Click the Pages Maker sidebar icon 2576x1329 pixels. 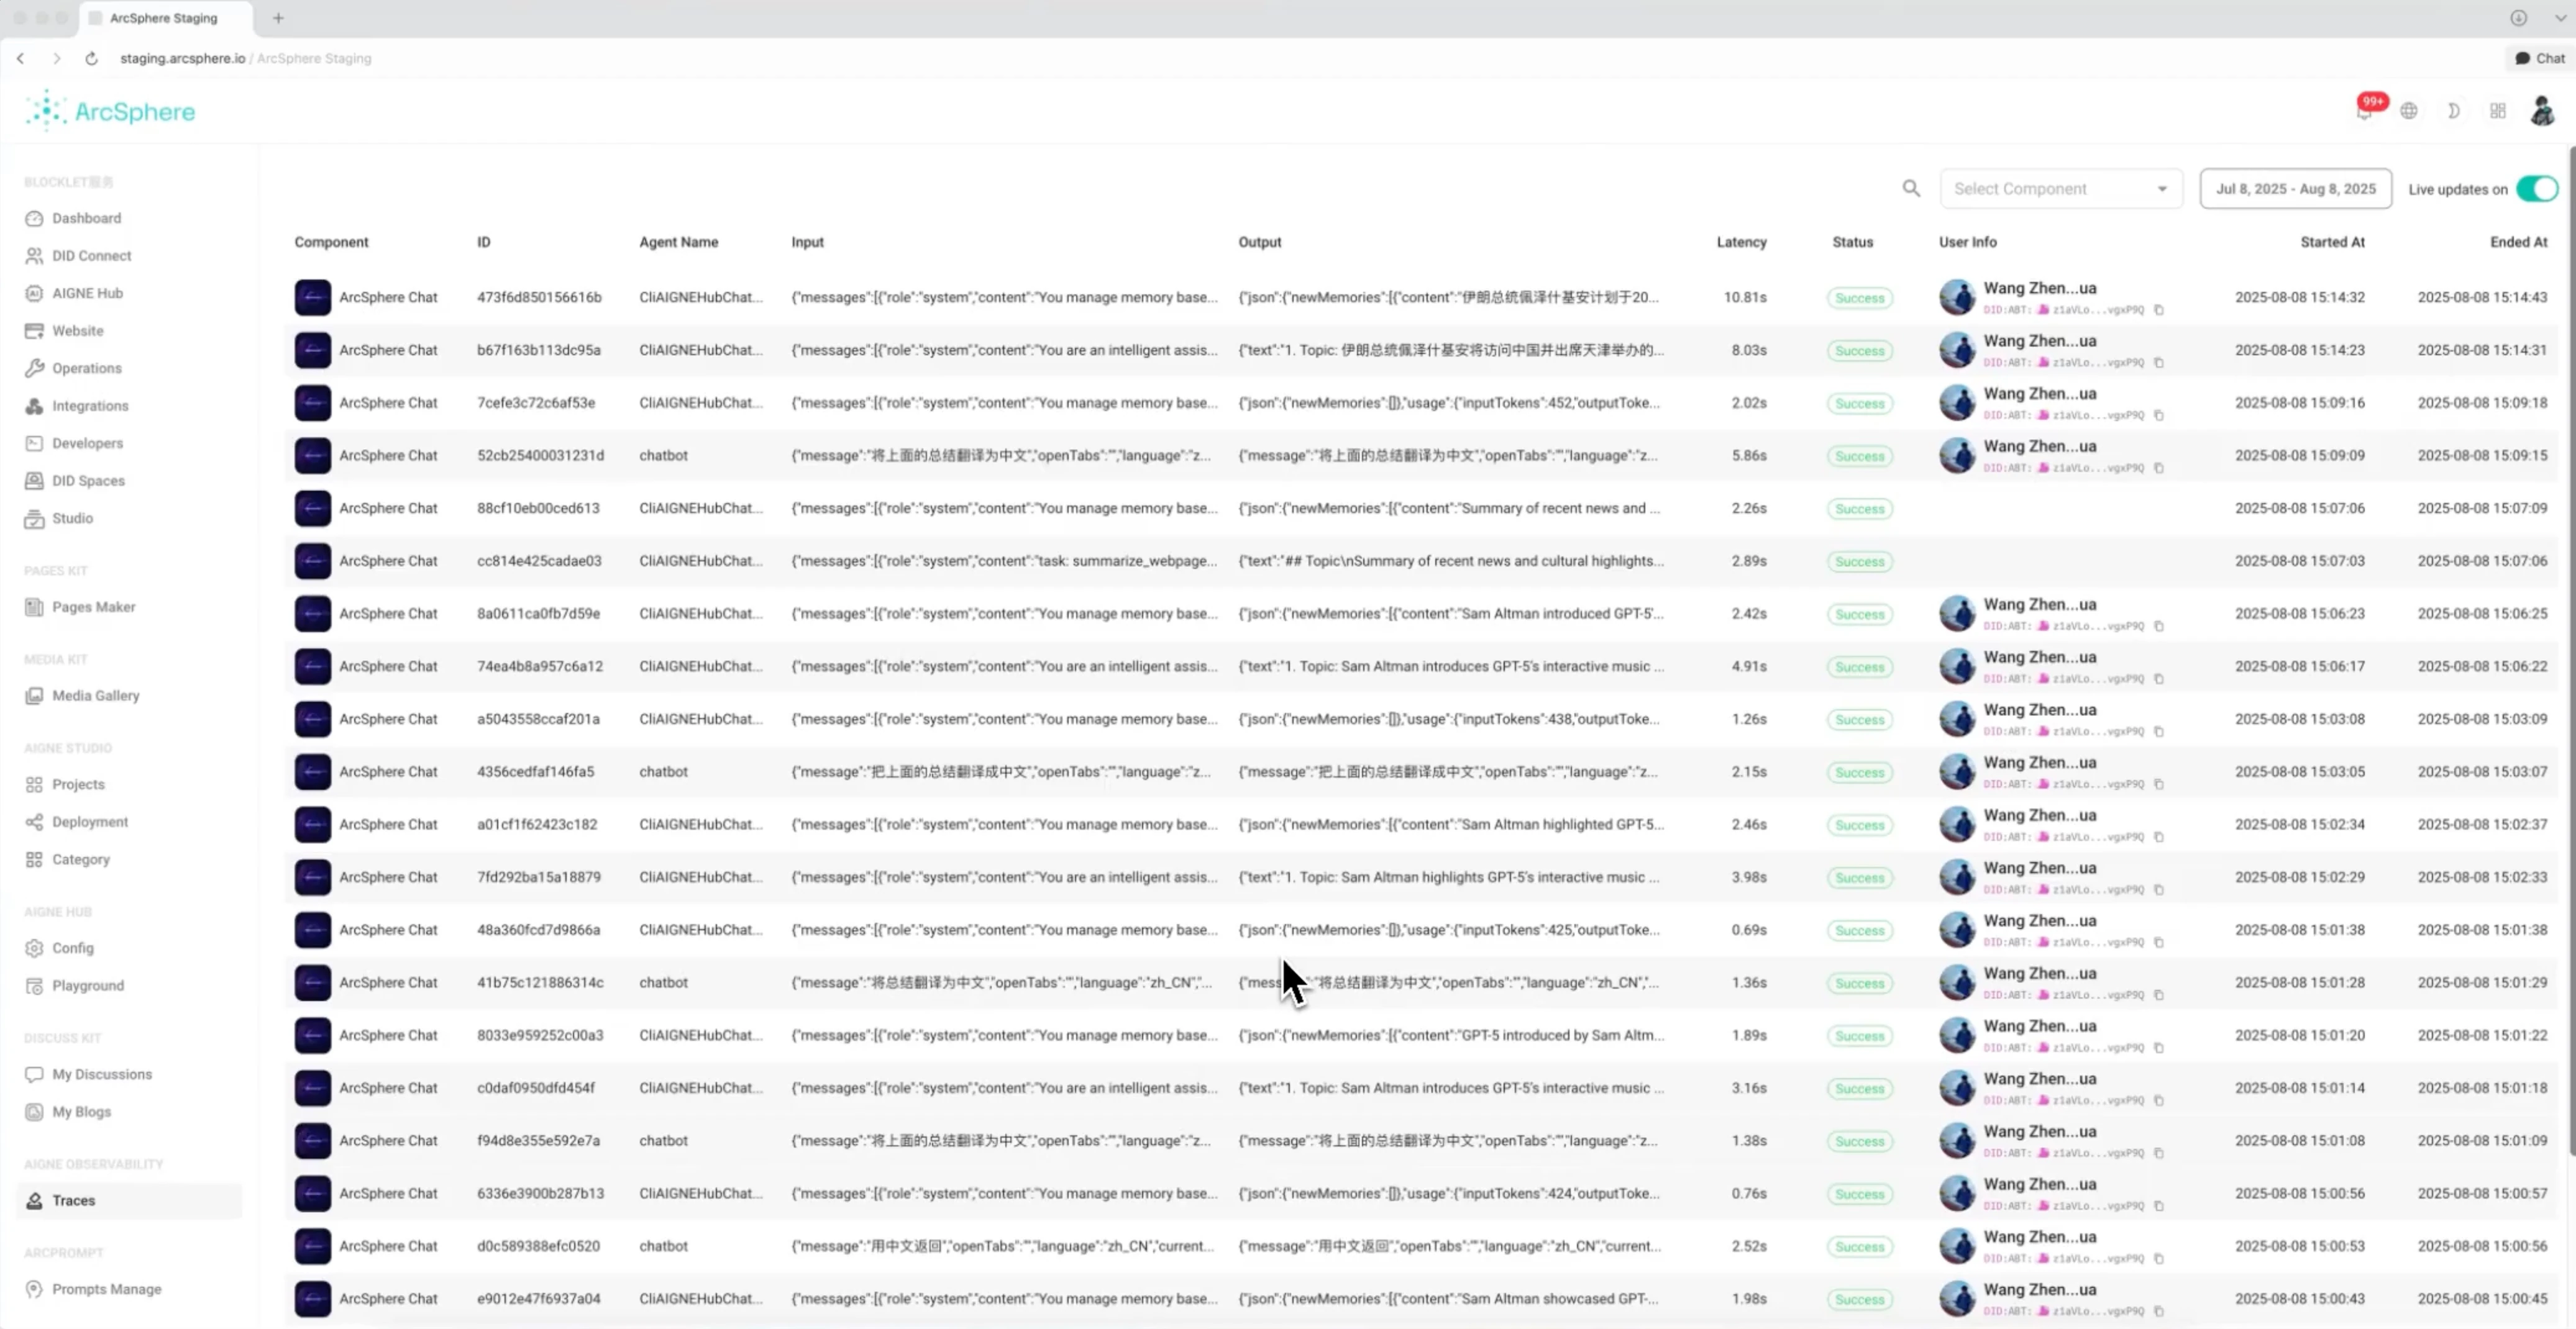(x=34, y=607)
